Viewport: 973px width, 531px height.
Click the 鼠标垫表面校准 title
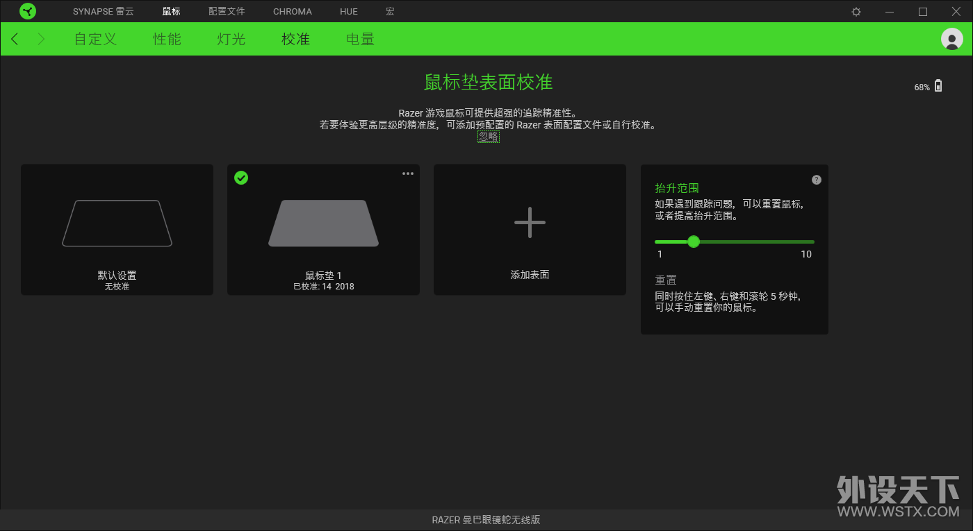click(x=489, y=83)
